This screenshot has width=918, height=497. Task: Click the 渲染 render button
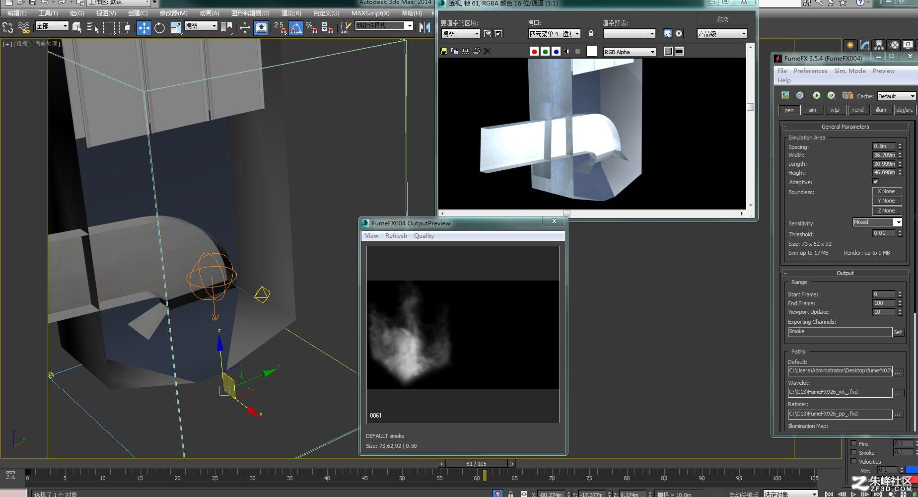click(x=722, y=19)
